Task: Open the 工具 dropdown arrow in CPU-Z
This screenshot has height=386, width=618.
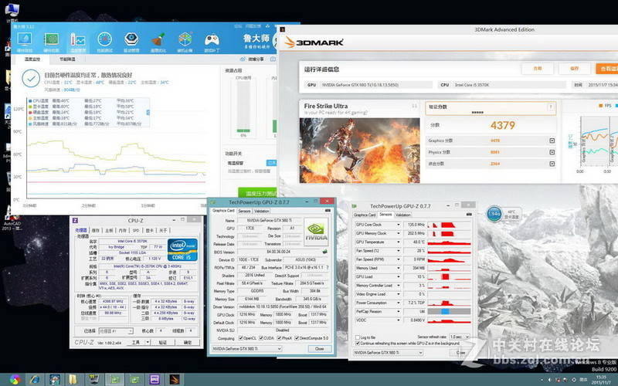Action: (148, 342)
